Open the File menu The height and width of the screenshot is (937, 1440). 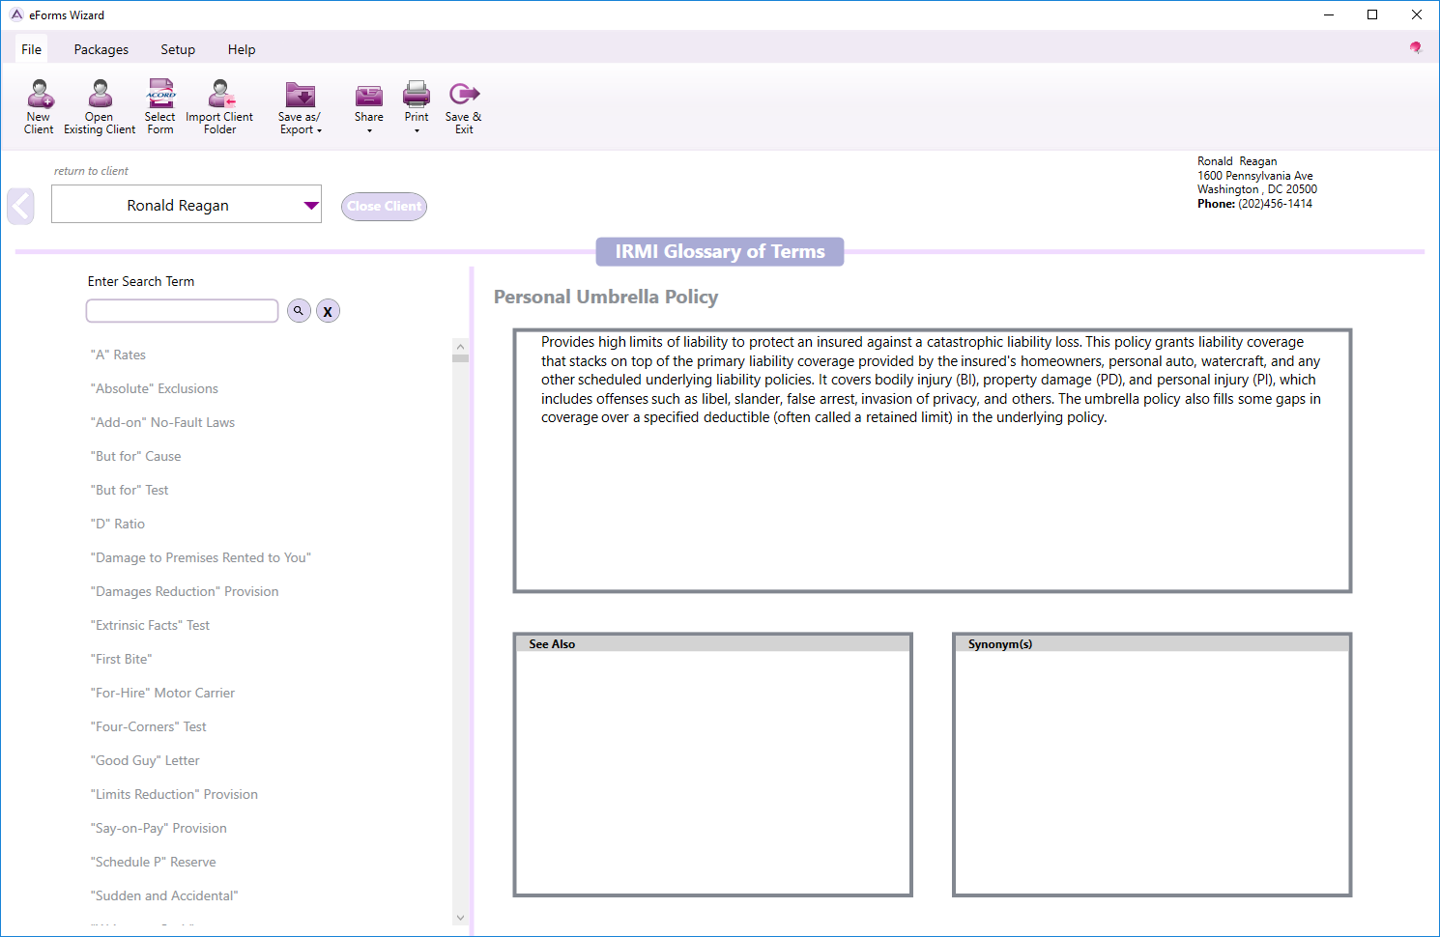[32, 49]
